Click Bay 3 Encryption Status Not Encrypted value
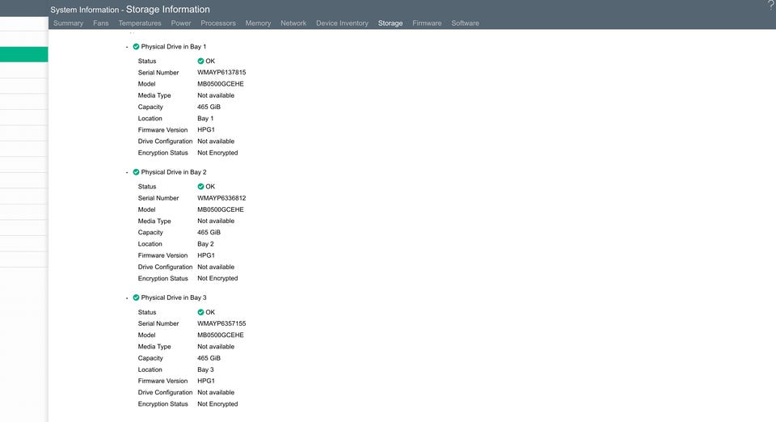Screen dimensions: 776x422 pyautogui.click(x=217, y=404)
